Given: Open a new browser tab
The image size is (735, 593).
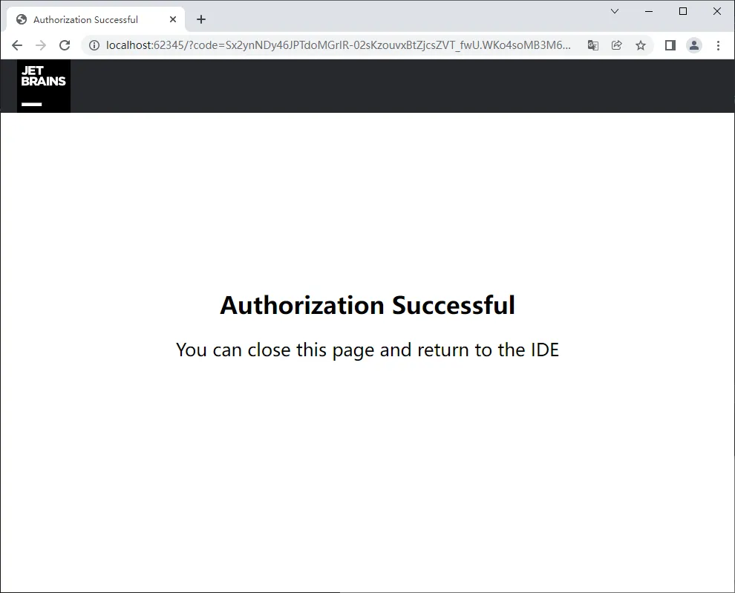Looking at the screenshot, I should [201, 20].
